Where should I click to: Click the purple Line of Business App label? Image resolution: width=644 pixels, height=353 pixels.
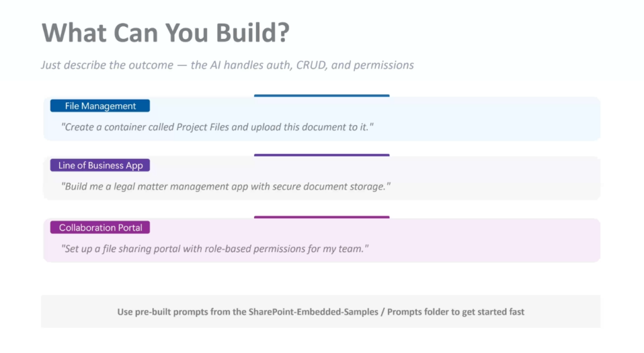pos(100,166)
